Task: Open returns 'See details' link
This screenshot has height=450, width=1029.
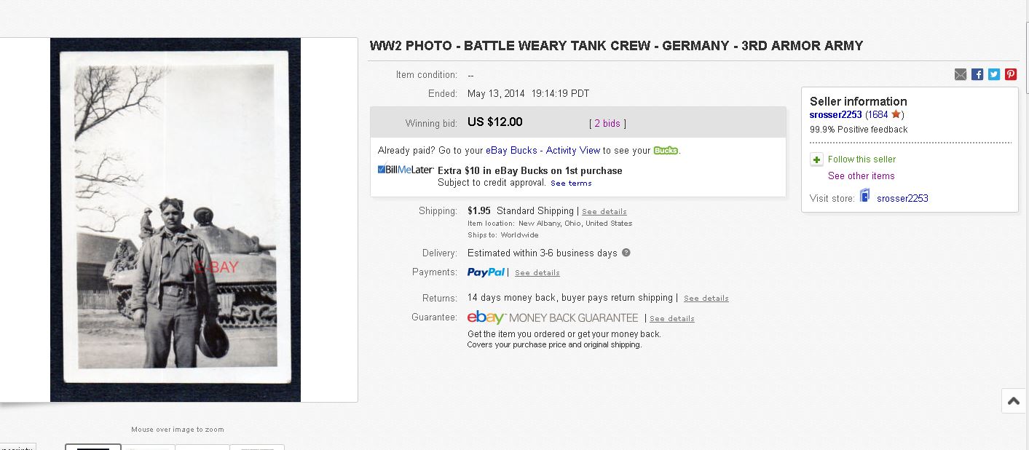Action: pyautogui.click(x=706, y=299)
